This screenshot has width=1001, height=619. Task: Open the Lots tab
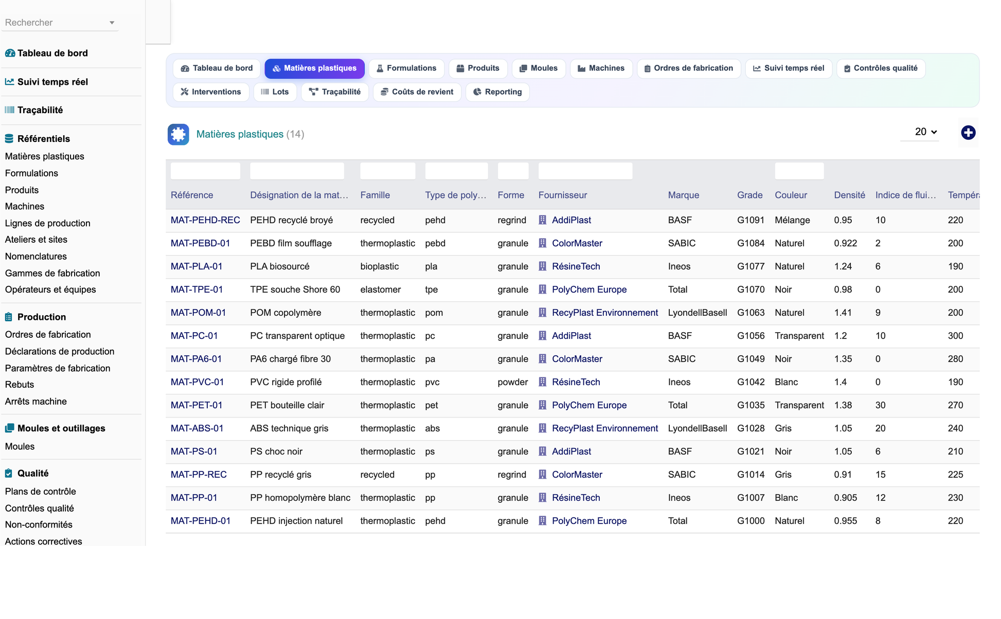pyautogui.click(x=275, y=92)
